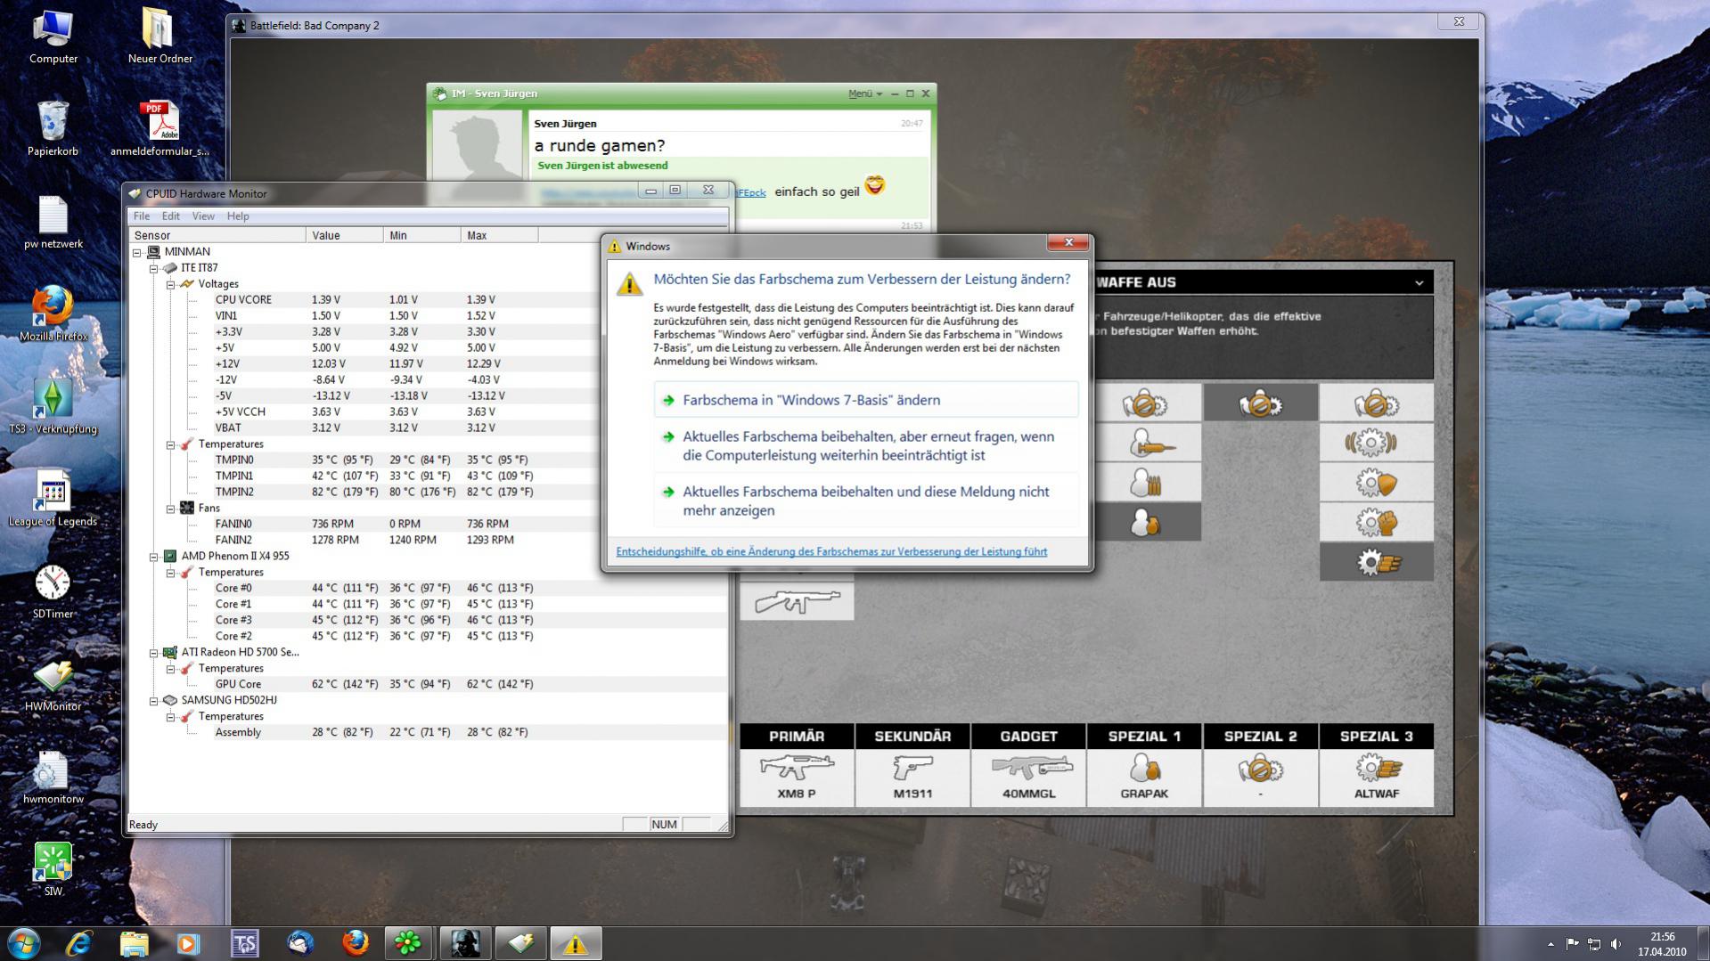Collapse the Temperatures node under ITE IT87
Viewport: 1710px width, 961px height.
click(170, 444)
